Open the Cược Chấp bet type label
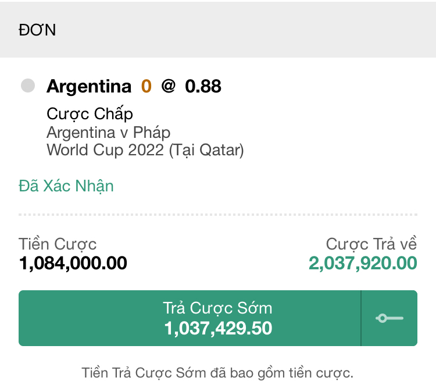436x381 pixels. pos(90,113)
